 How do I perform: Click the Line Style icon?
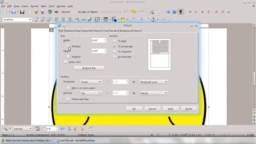click(x=106, y=20)
